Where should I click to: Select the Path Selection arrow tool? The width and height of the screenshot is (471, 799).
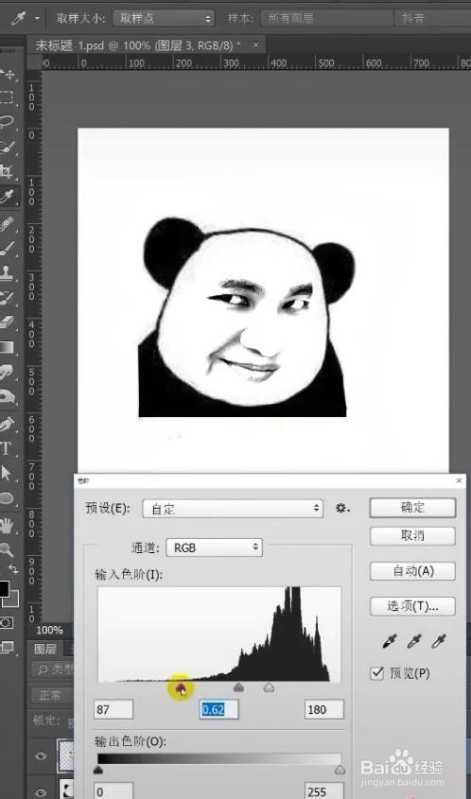(x=7, y=473)
